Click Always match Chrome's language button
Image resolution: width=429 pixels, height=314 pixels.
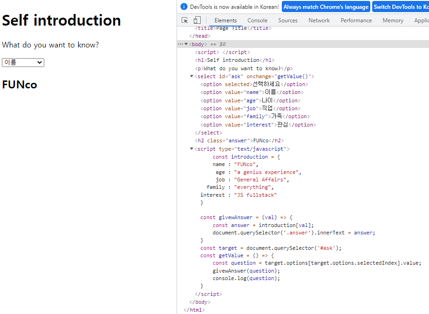[326, 7]
